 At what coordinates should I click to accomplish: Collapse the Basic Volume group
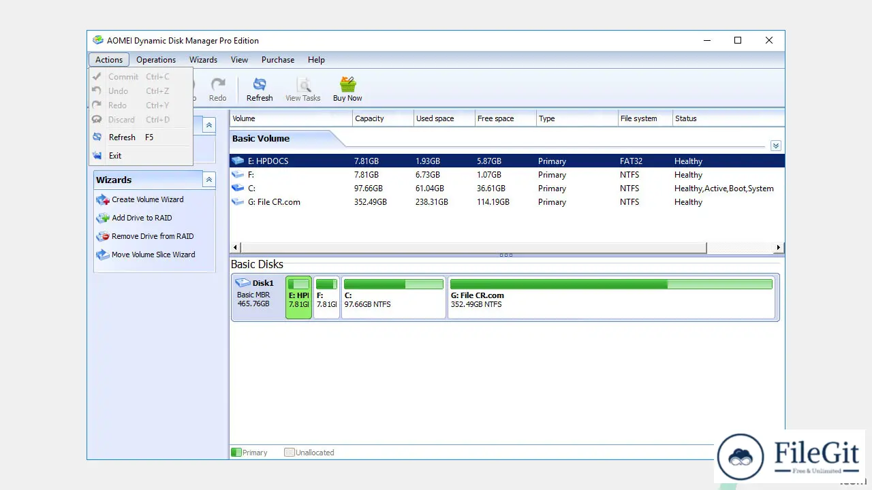click(x=776, y=146)
